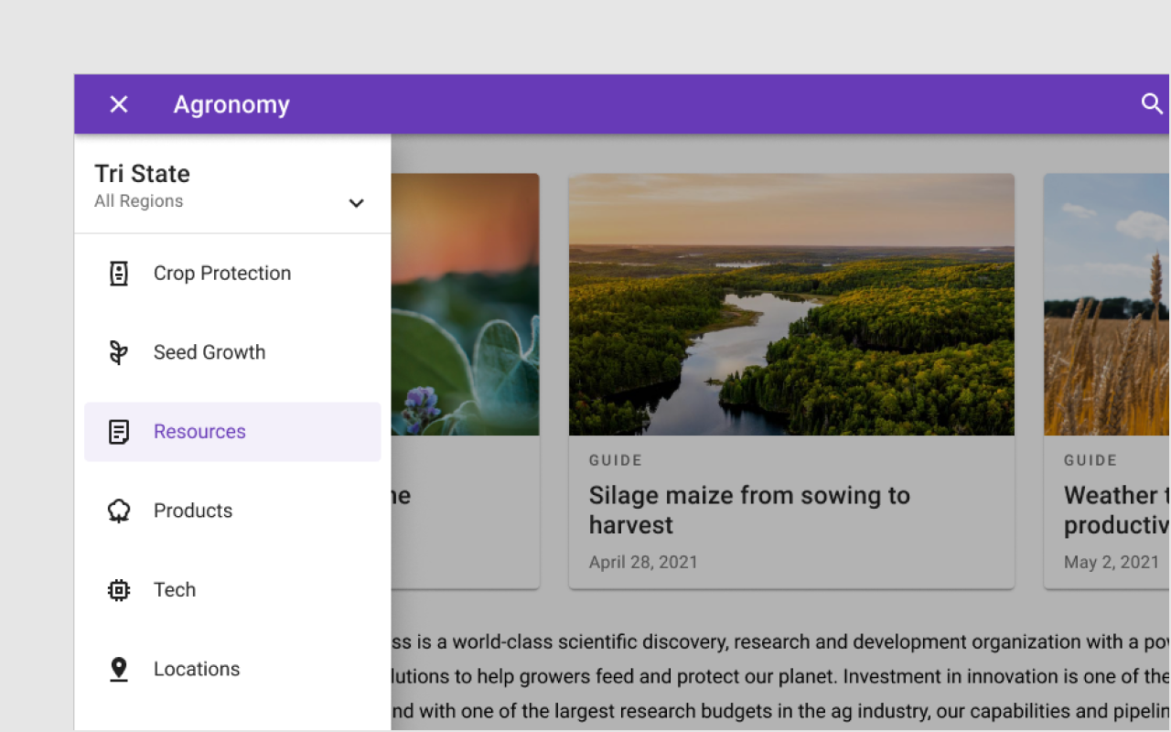Image resolution: width=1171 pixels, height=732 pixels.
Task: Click the Crop Protection icon in the drawer
Action: [119, 274]
